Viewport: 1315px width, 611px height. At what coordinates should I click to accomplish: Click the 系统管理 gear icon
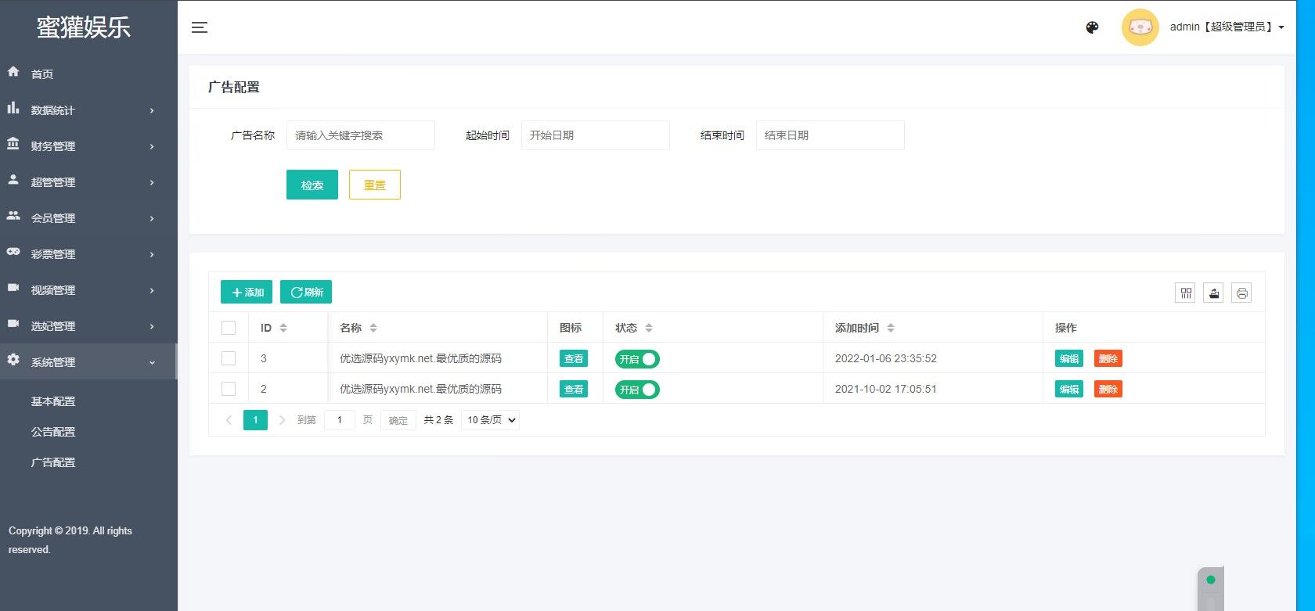(13, 360)
